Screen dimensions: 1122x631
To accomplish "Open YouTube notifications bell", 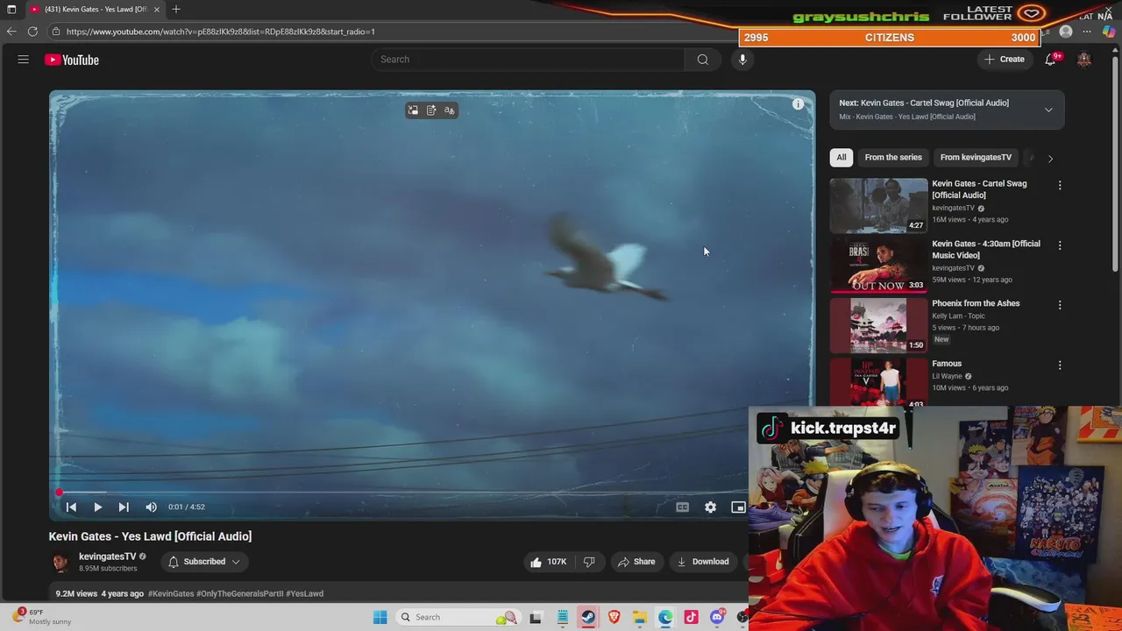I will [1050, 60].
